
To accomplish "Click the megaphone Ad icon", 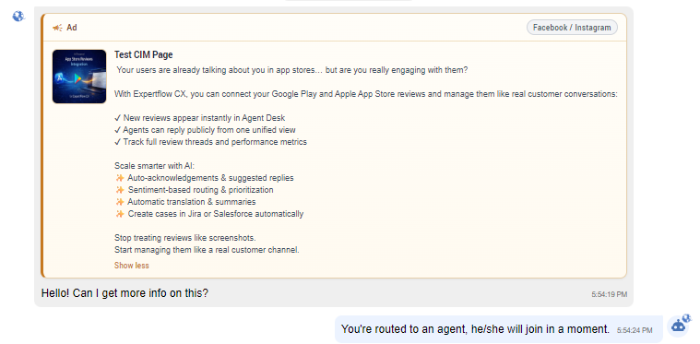I will coord(57,28).
